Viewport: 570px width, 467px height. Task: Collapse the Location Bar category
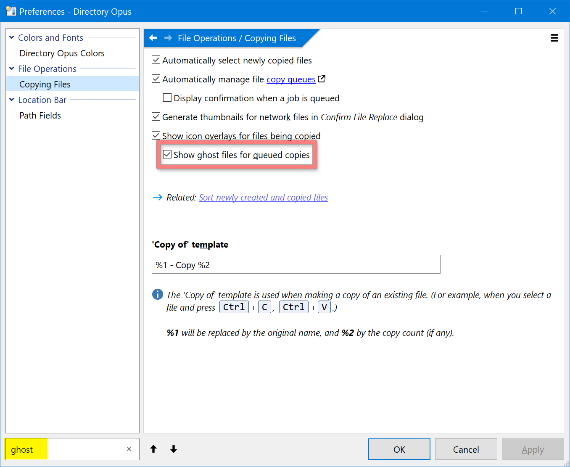(x=12, y=100)
